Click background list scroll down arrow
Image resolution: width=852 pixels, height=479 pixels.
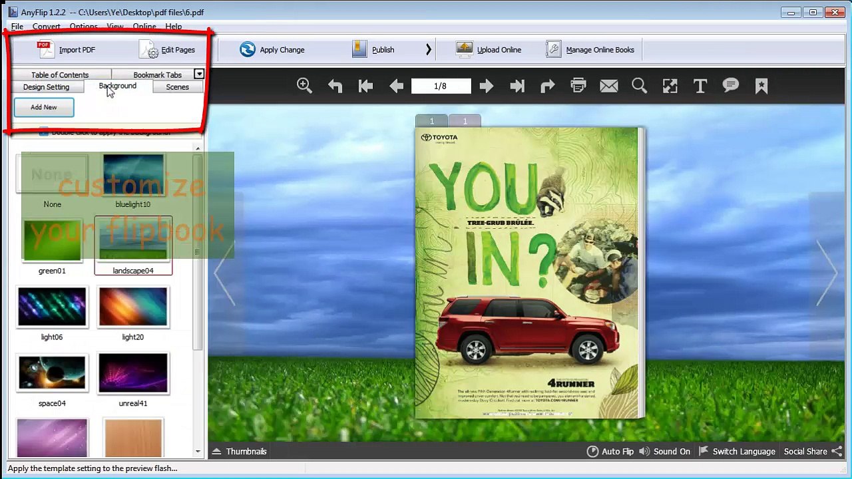click(x=198, y=452)
